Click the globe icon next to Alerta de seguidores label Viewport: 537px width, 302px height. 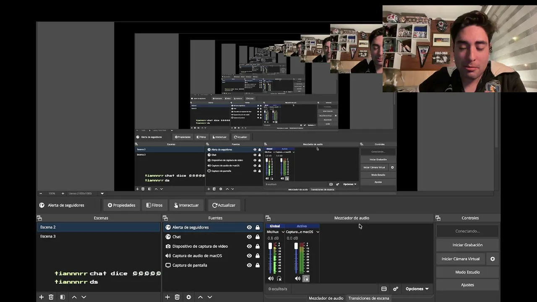point(42,205)
